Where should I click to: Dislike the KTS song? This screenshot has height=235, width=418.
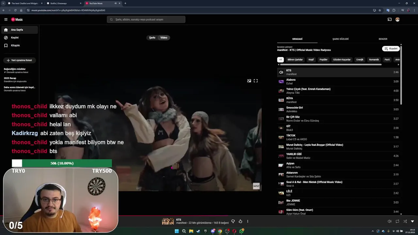pos(233,221)
